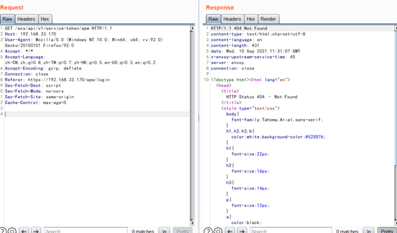The width and height of the screenshot is (397, 233).
Task: Go to previous match in Request search
Action: point(24,231)
